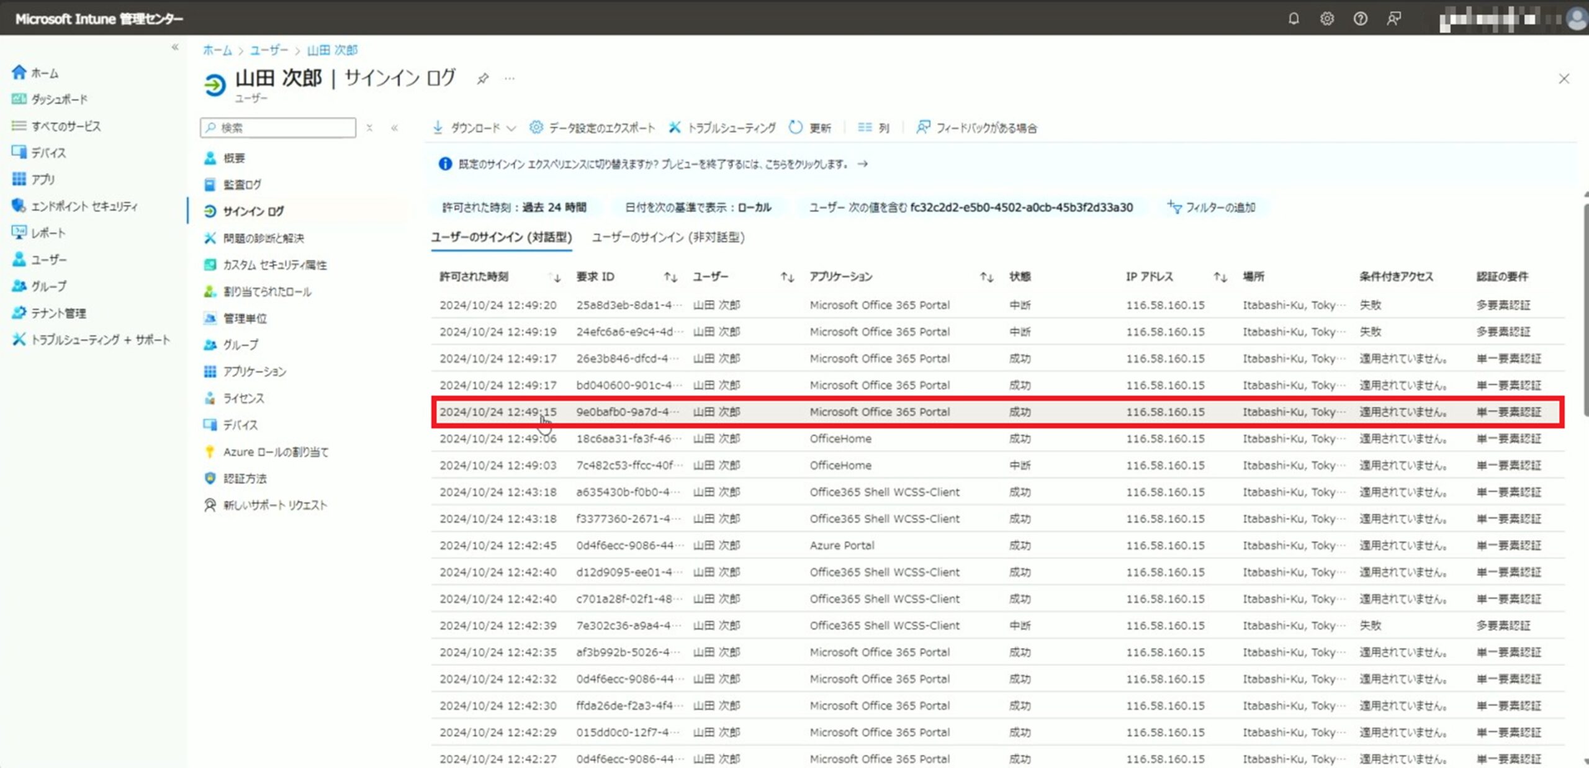Open 管理単位 in user menu
Screen dimensions: 1589x768
pyautogui.click(x=235, y=318)
